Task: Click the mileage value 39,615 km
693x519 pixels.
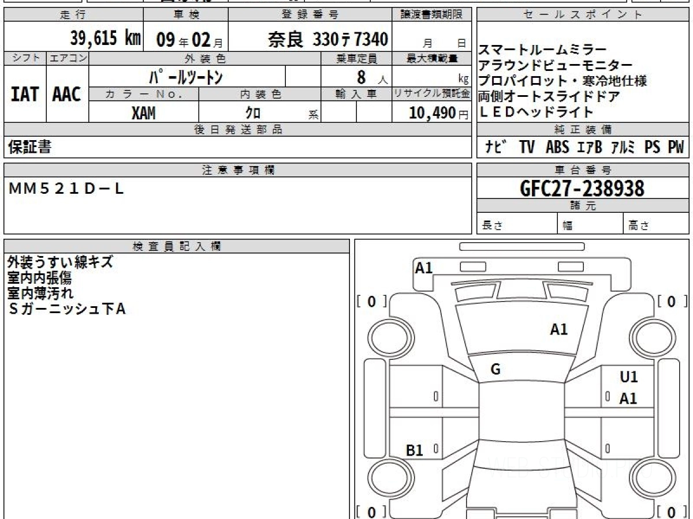Action: (x=105, y=39)
